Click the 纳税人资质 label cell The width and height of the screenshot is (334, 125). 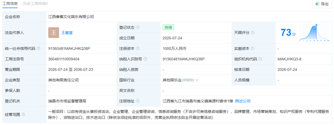[138, 70]
